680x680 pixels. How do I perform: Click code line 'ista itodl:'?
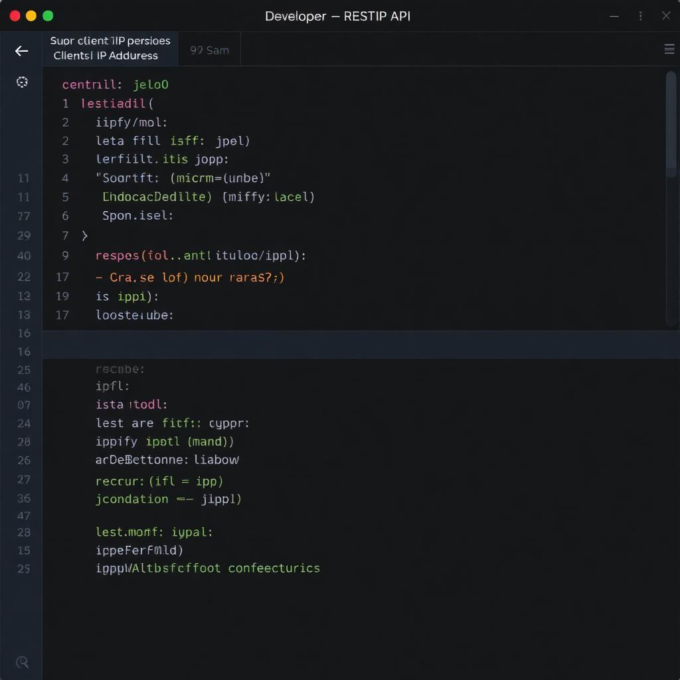tap(131, 404)
